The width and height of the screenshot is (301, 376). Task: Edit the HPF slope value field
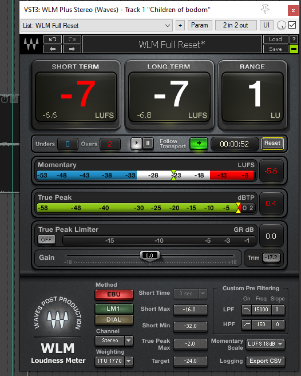coord(278,324)
